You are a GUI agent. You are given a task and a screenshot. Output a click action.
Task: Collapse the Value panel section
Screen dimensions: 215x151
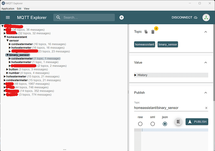click(206, 62)
